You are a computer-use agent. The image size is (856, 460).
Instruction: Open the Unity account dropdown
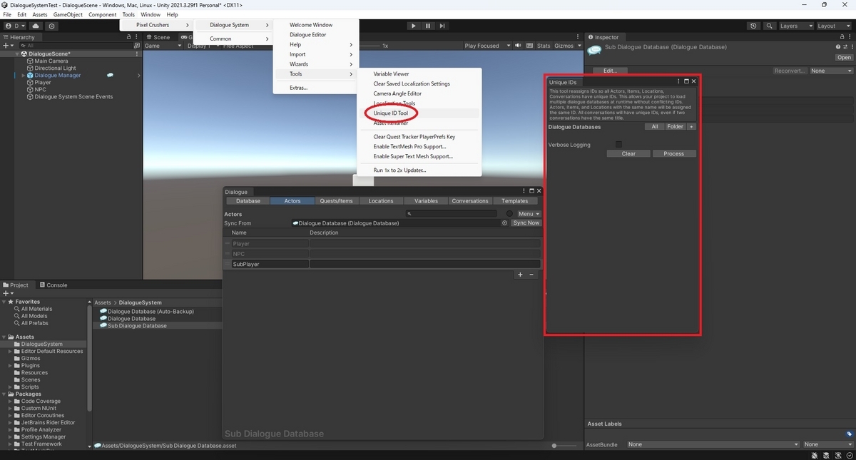pyautogui.click(x=14, y=26)
